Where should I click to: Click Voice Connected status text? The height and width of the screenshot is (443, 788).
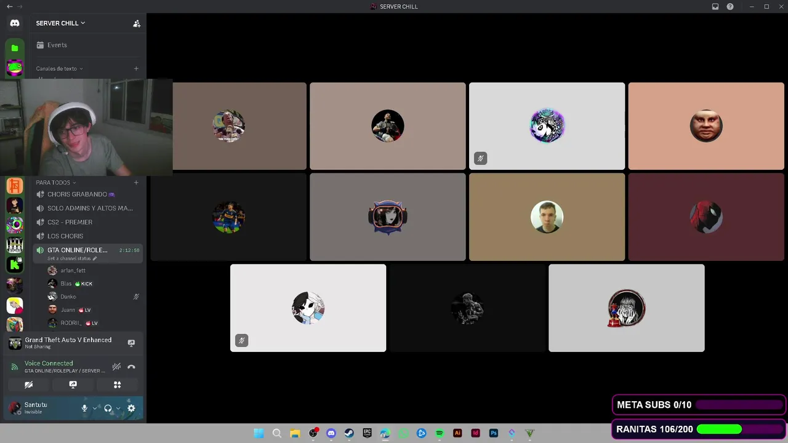pos(49,364)
